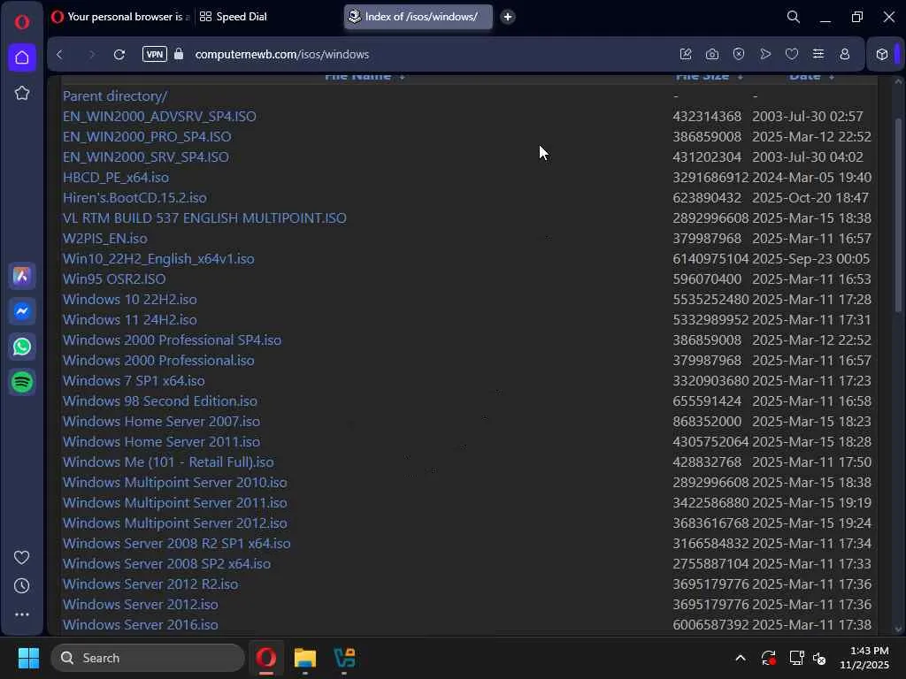Click date 2024-Mar-05 19:40
The height and width of the screenshot is (679, 906).
(812, 177)
